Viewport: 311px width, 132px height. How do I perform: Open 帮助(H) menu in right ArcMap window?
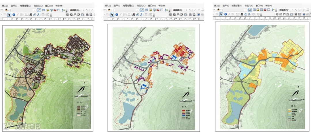tap(269, 5)
